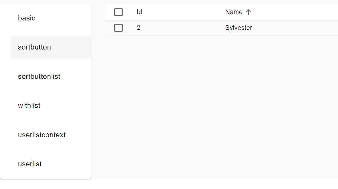
Task: Select userlist at the bottom of the sidebar
Action: coord(30,164)
